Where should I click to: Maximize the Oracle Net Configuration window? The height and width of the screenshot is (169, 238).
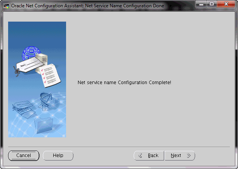pos(212,4)
